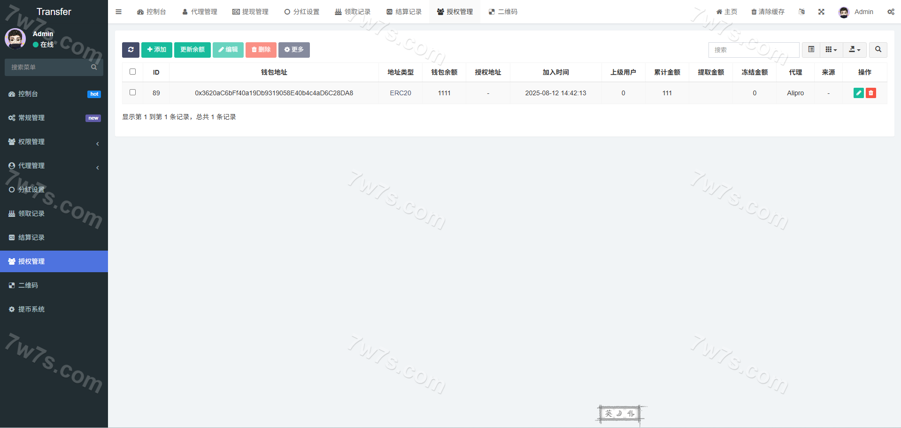Open the export data dropdown
Screen dimensions: 901x428
[x=855, y=50]
